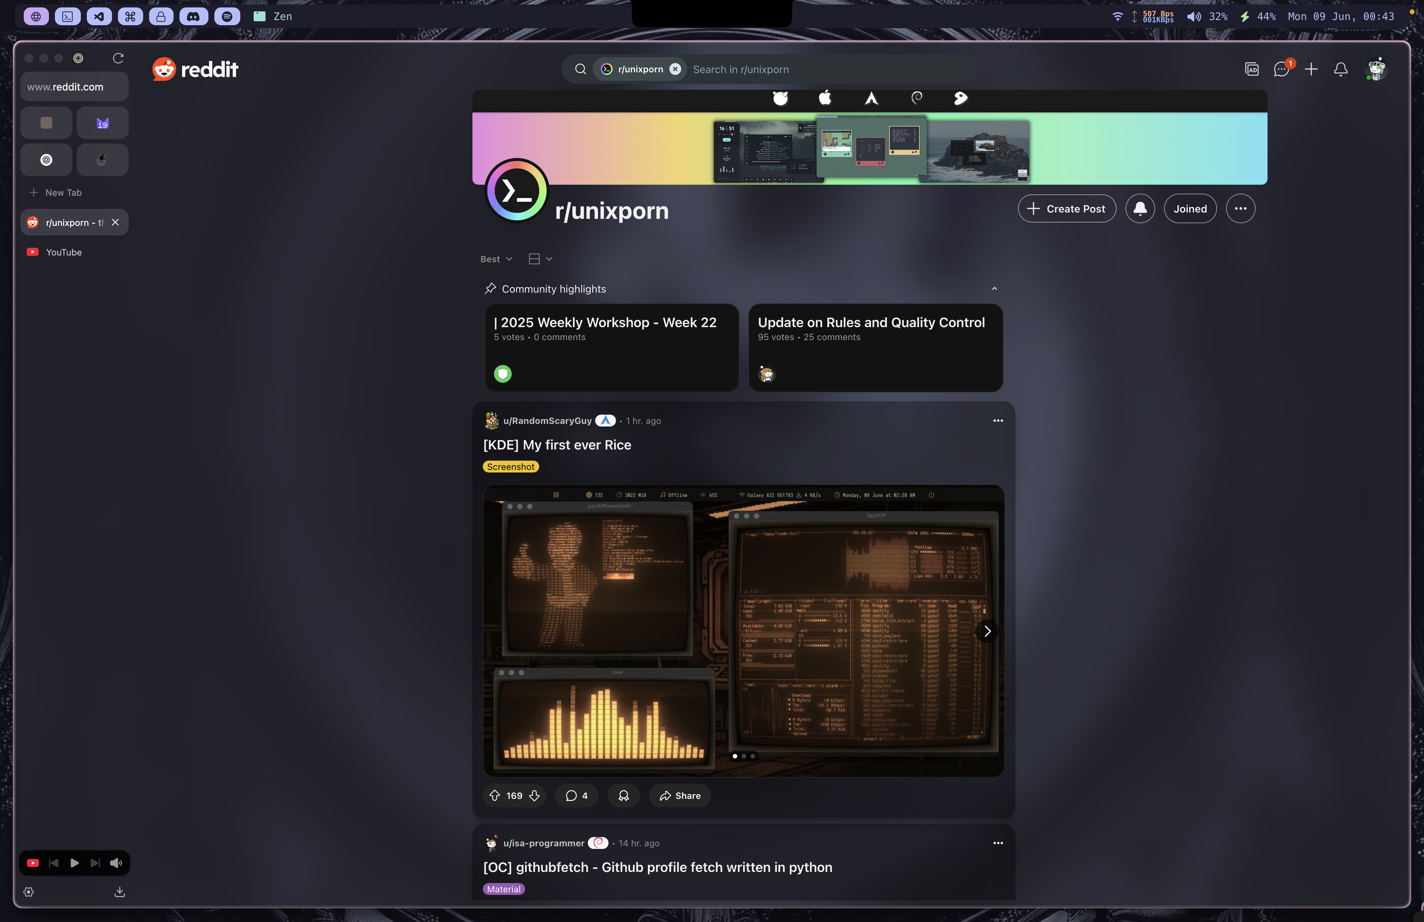
Task: Open Discord from the top toolbar
Action: (x=193, y=16)
